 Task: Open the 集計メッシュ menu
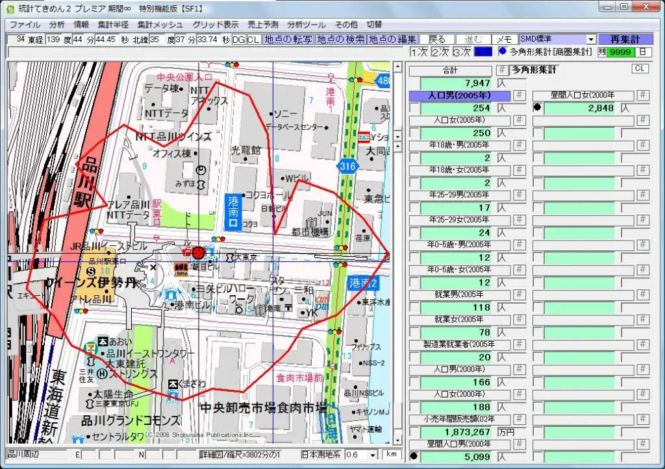160,25
